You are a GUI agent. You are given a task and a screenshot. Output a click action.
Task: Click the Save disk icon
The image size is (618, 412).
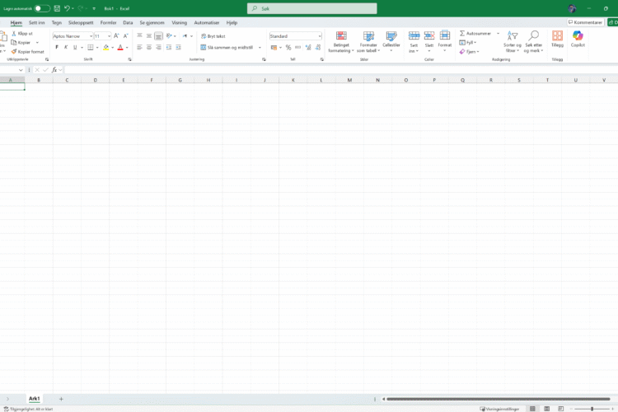click(57, 8)
